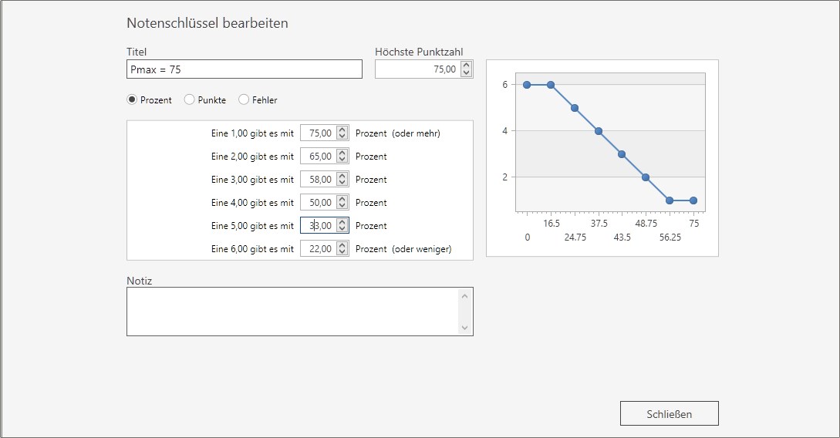Screen dimensions: 840x438
Task: Click the 22,00 percent field for grade 6,00
Action: pyautogui.click(x=318, y=249)
